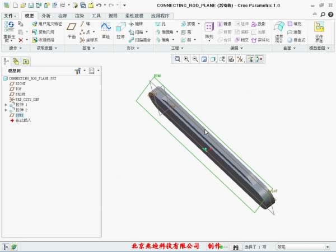Select the datum Axis (轴) tool
Screen dimensions: 336x252
pos(85,24)
